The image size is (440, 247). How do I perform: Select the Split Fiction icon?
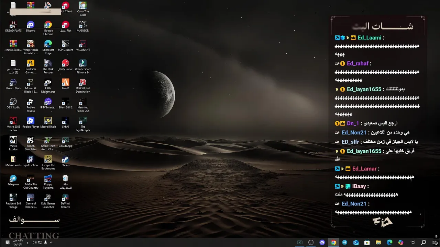[x=31, y=161]
